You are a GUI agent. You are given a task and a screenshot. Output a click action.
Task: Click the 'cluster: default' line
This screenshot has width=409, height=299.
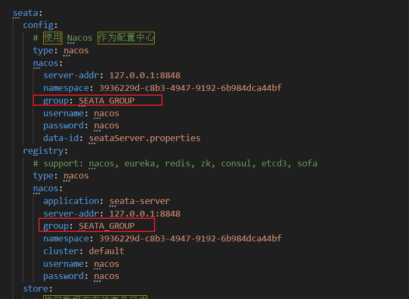pos(83,251)
